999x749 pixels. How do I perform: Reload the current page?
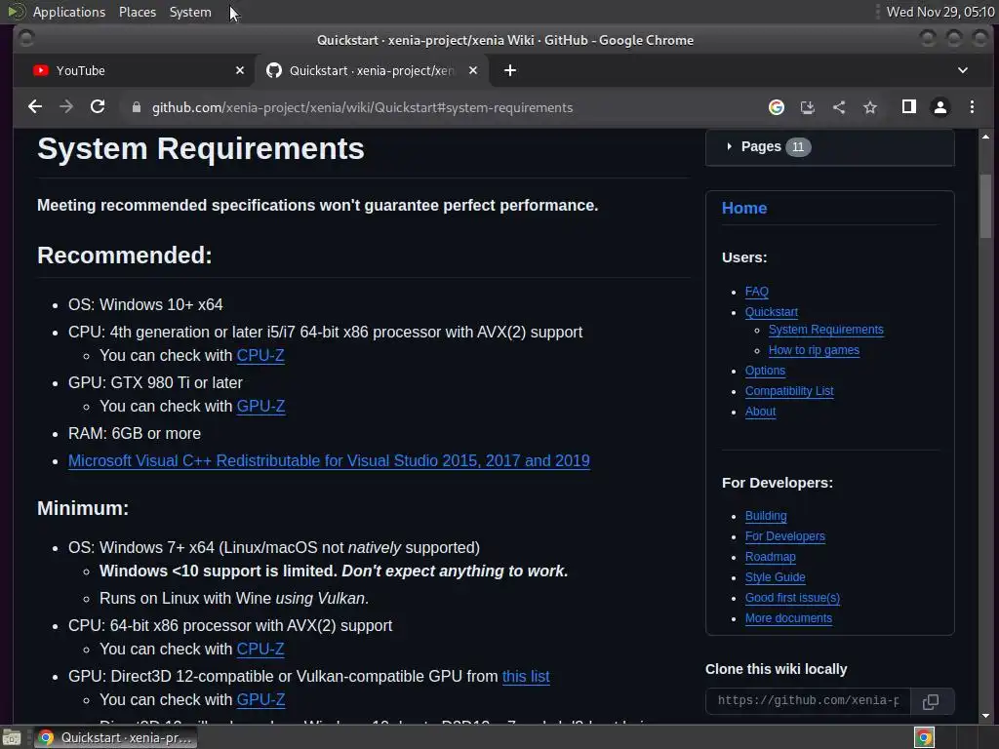click(98, 107)
